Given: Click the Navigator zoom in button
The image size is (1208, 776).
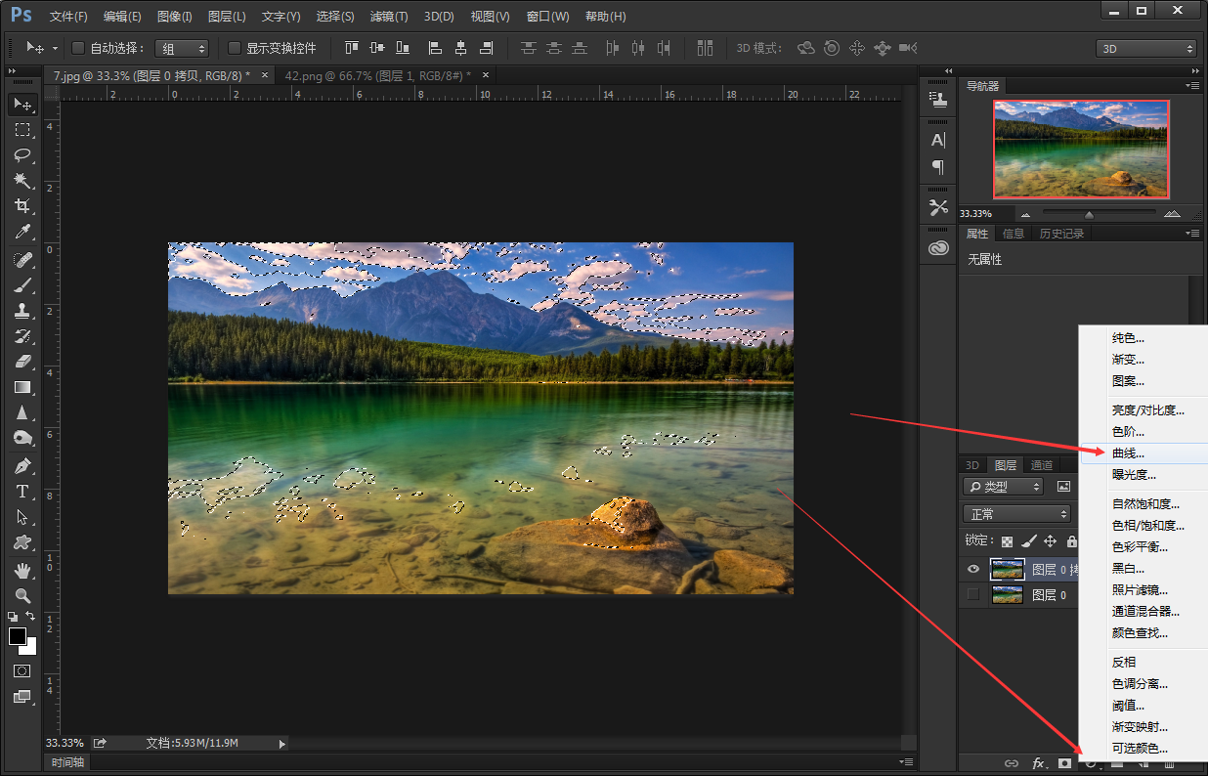Looking at the screenshot, I should (1173, 214).
